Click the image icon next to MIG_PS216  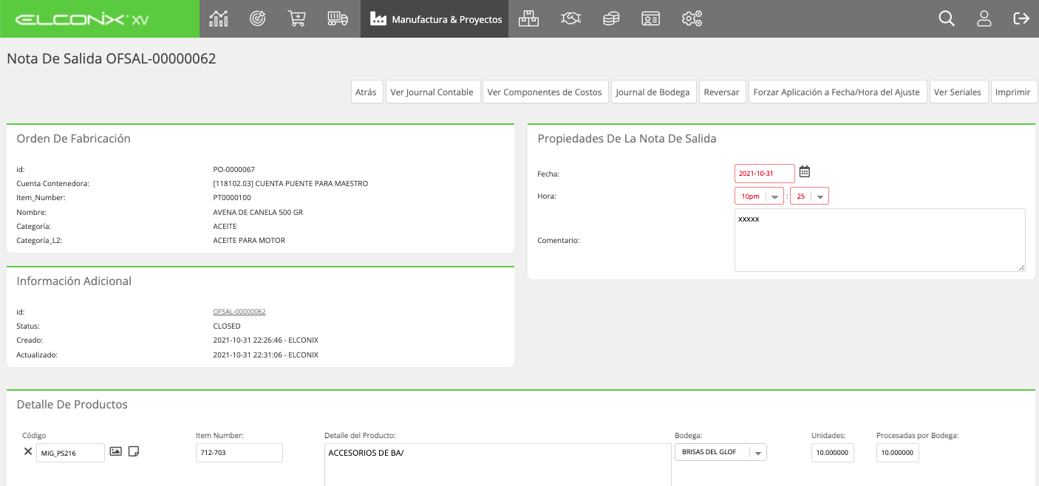coord(116,451)
